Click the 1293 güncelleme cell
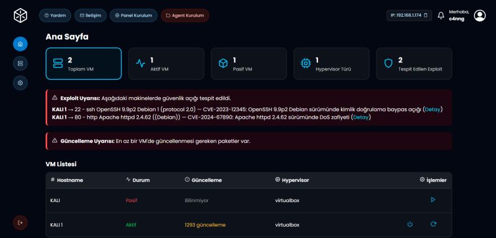The height and width of the screenshot is (238, 496). point(205,225)
